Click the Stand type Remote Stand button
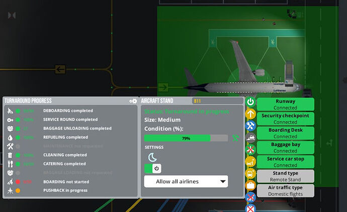The image size is (347, 212). (x=285, y=176)
